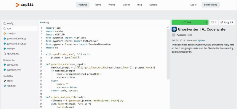Click the Replit logo icon

pos(17,5)
